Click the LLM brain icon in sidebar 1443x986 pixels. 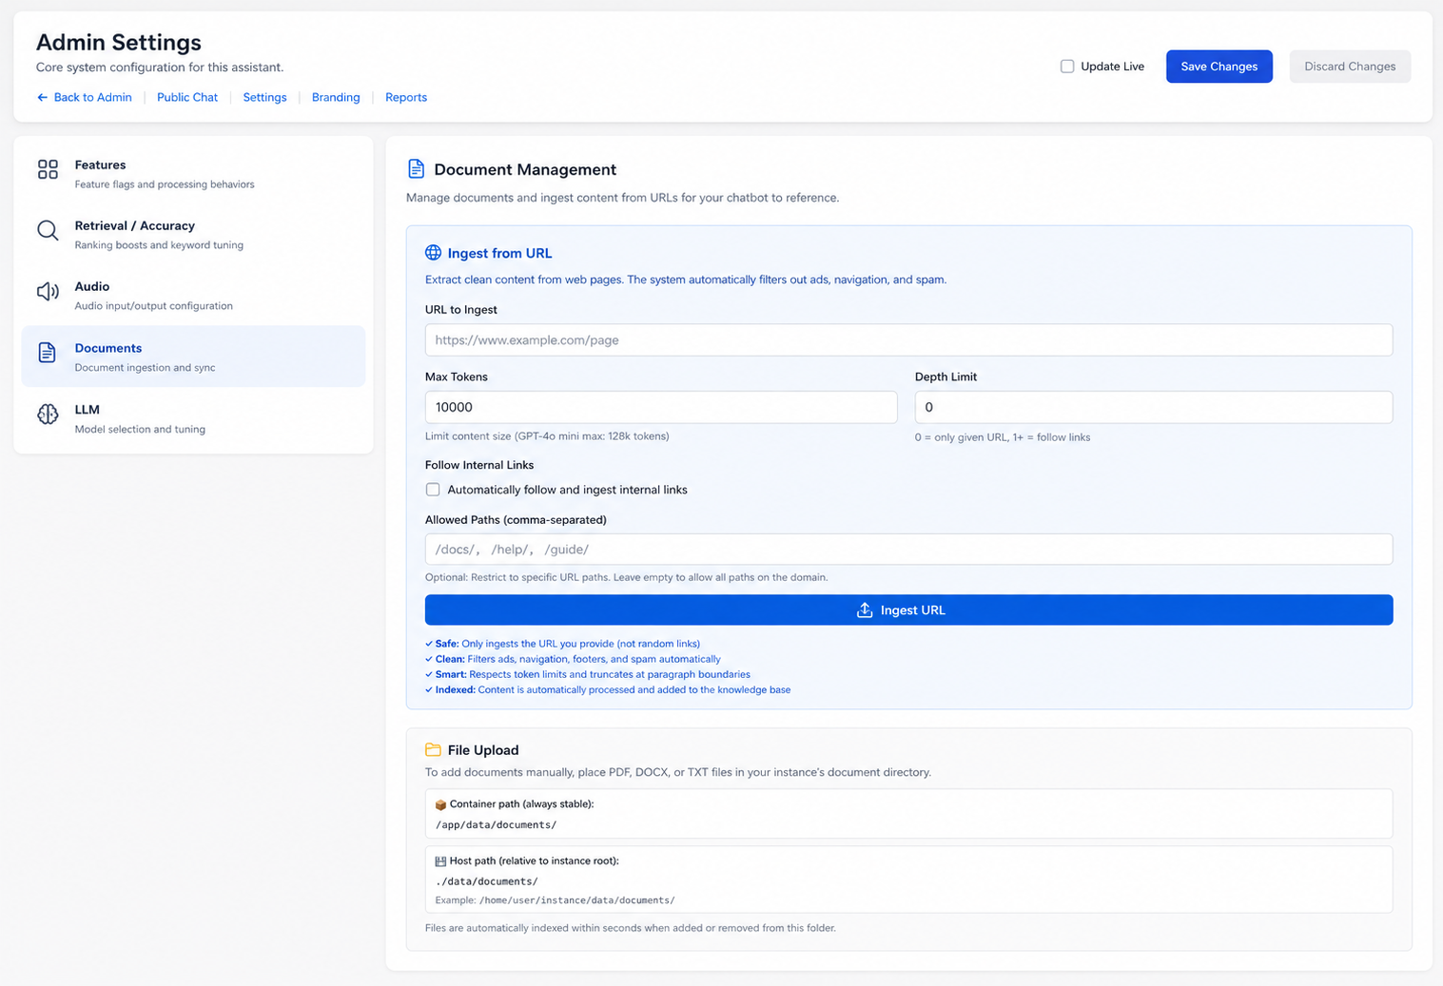coord(48,414)
